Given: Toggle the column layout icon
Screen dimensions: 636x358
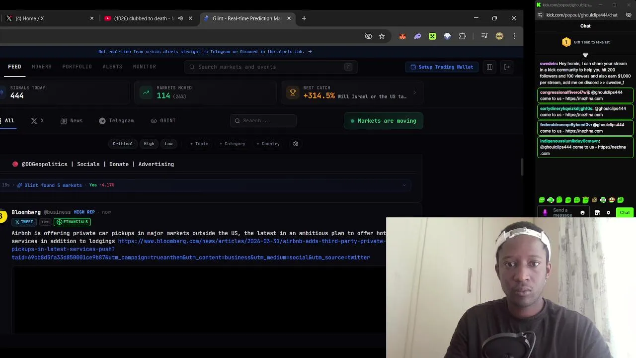Looking at the screenshot, I should pyautogui.click(x=489, y=67).
